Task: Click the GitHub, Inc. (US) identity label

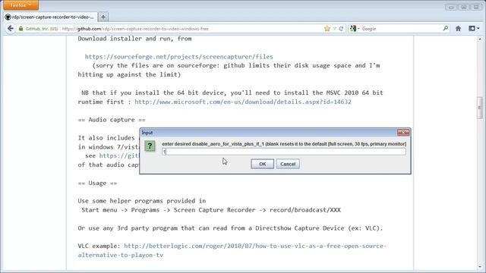Action: (x=42, y=29)
